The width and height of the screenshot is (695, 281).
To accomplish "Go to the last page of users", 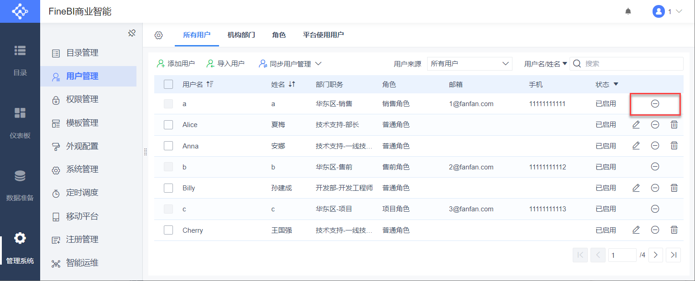I will [x=673, y=255].
